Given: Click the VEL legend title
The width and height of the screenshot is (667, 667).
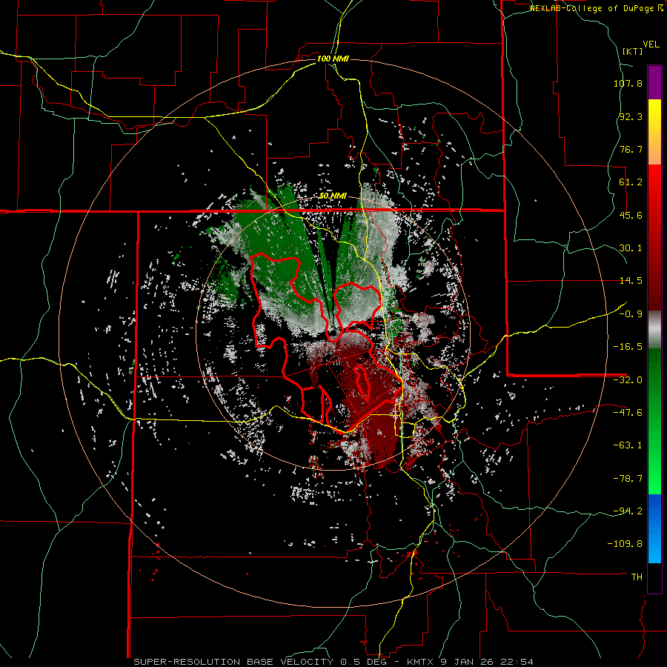Looking at the screenshot, I should (651, 44).
